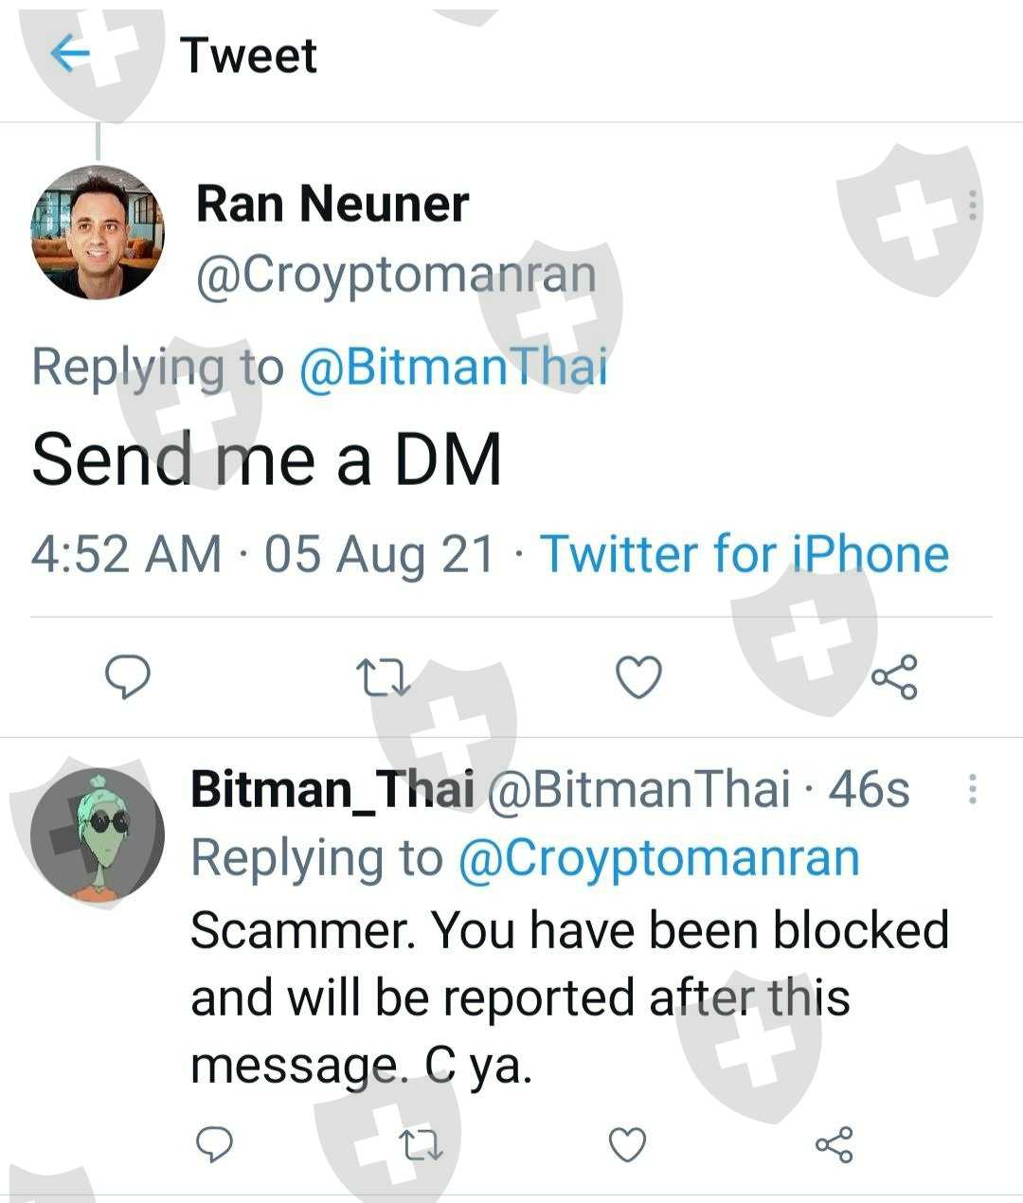Open the @Croyptomanran mention in the reply

tap(658, 858)
